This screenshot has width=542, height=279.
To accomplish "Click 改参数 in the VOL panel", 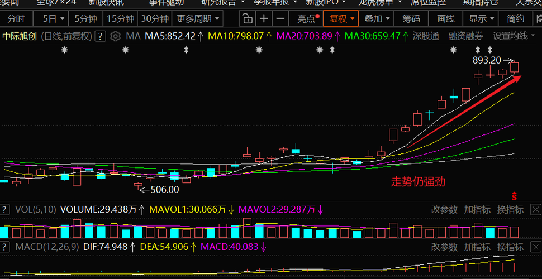I will [444, 210].
